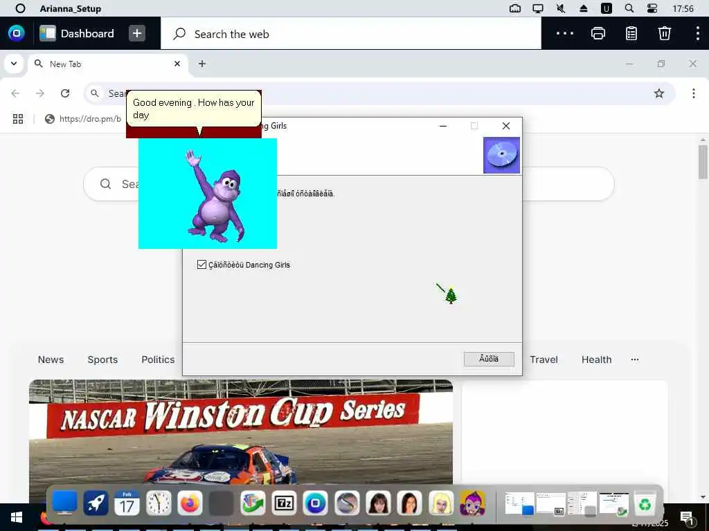Open the magnifier search in menu bar
This screenshot has width=709, height=531.
coord(629,8)
